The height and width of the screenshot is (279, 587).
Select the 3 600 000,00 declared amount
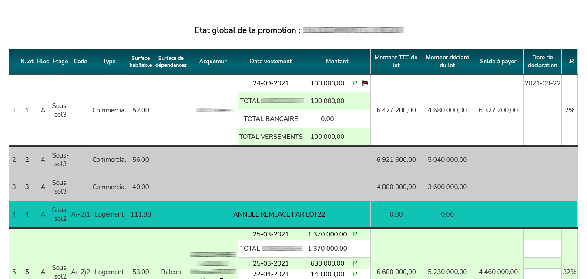[447, 187]
